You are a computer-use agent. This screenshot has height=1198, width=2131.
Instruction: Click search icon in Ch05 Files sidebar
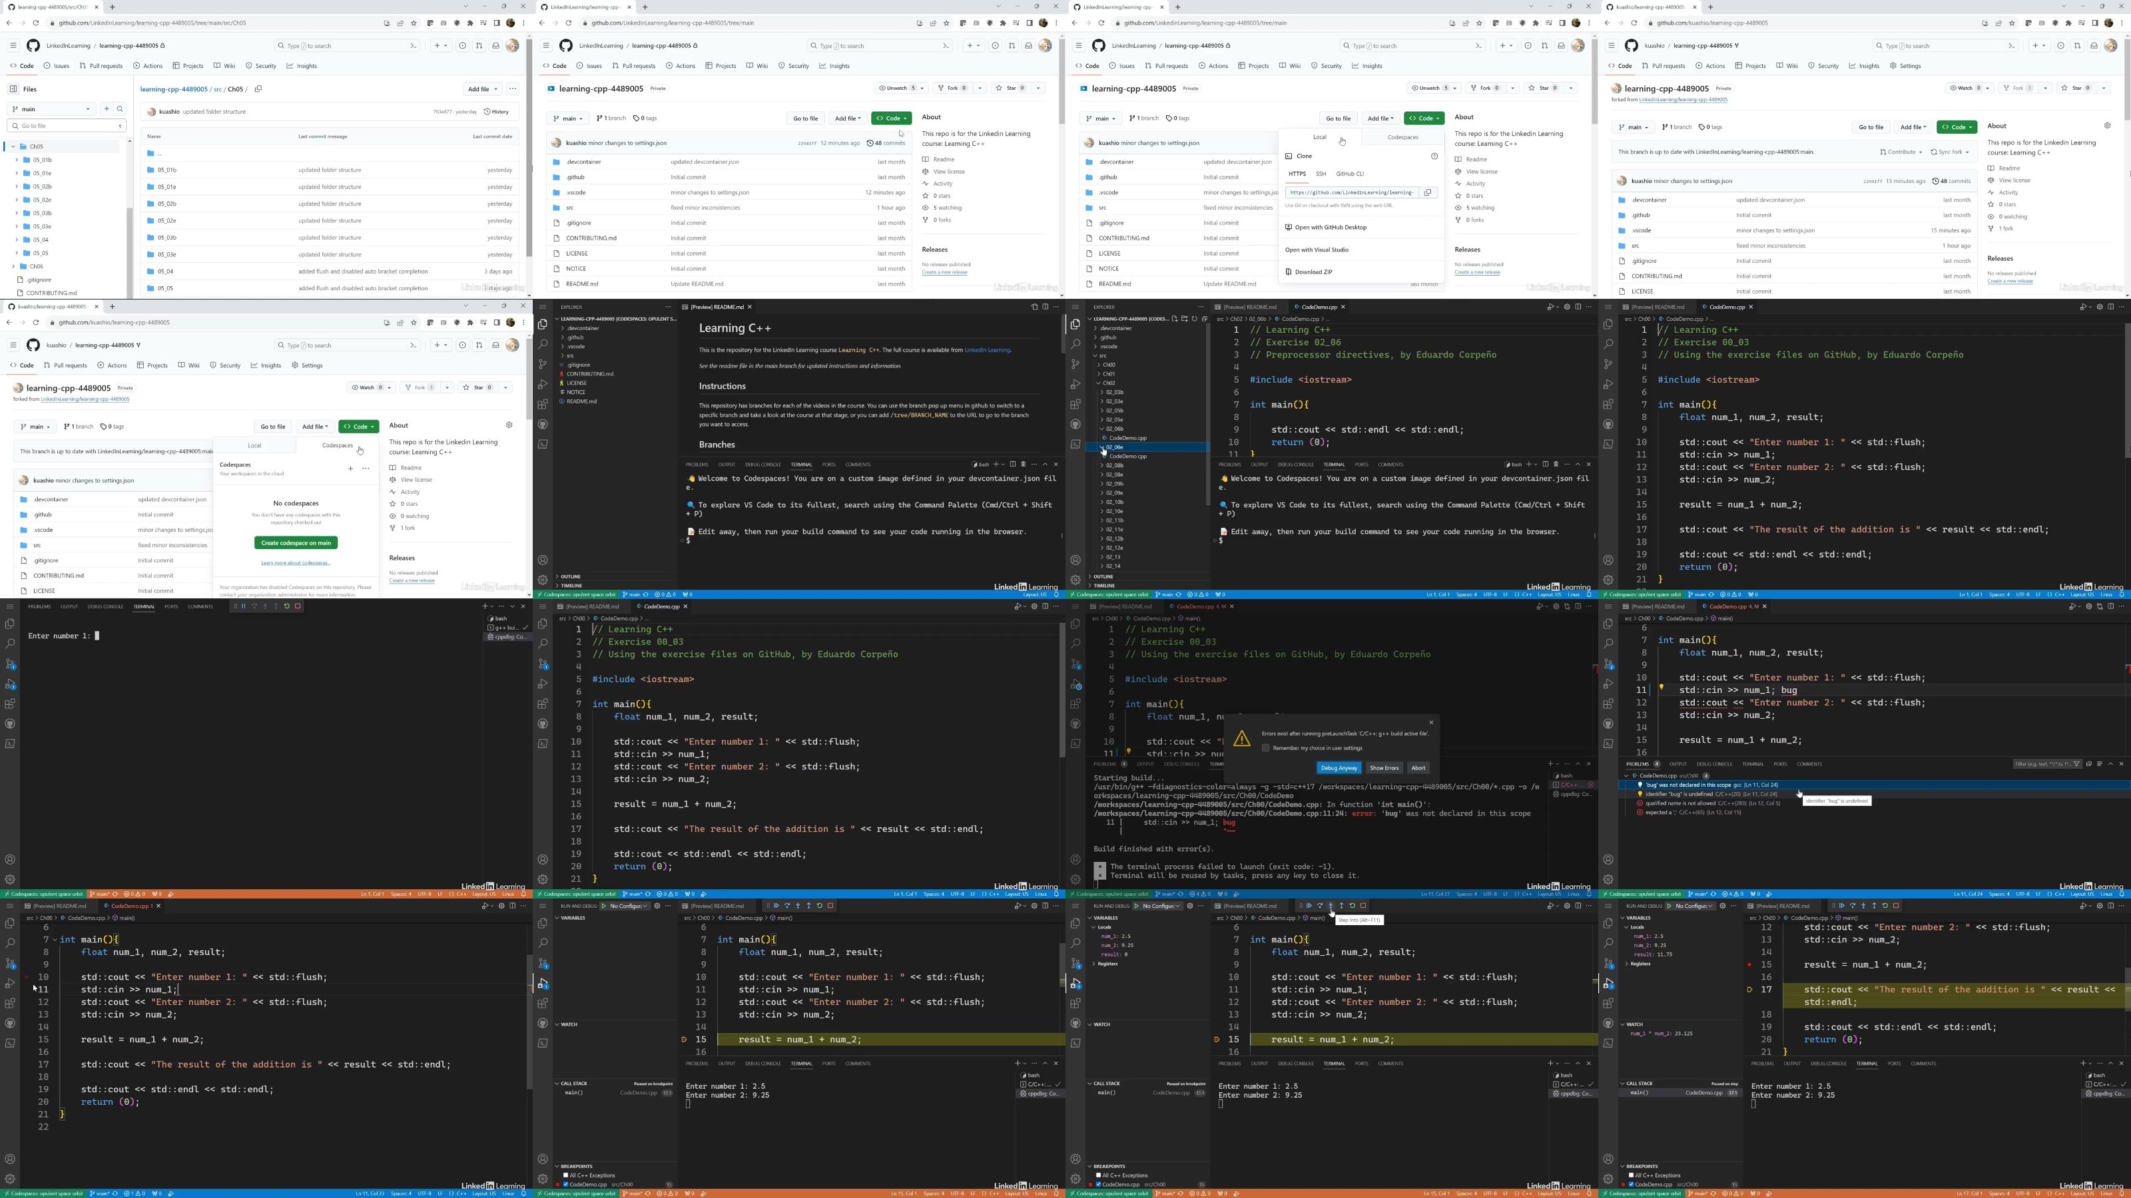[120, 108]
